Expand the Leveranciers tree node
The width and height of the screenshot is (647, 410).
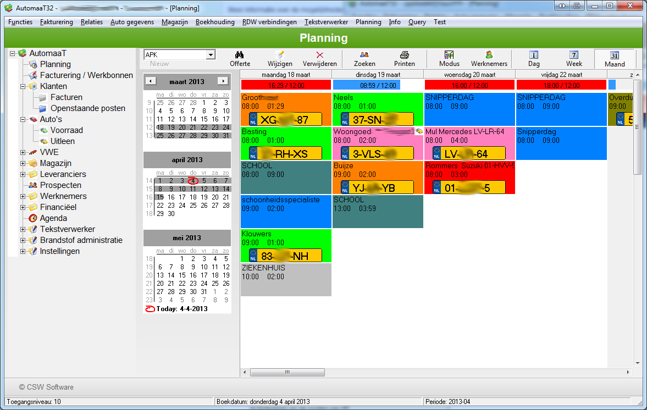23,174
